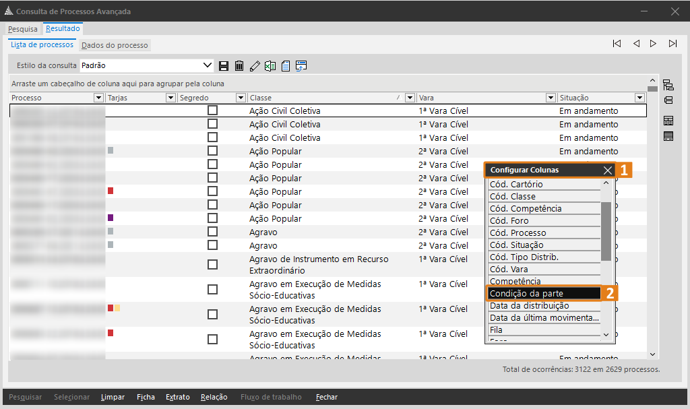Expand all groups via the tree hierarchy icon
Image resolution: width=690 pixels, height=409 pixels.
tap(668, 84)
